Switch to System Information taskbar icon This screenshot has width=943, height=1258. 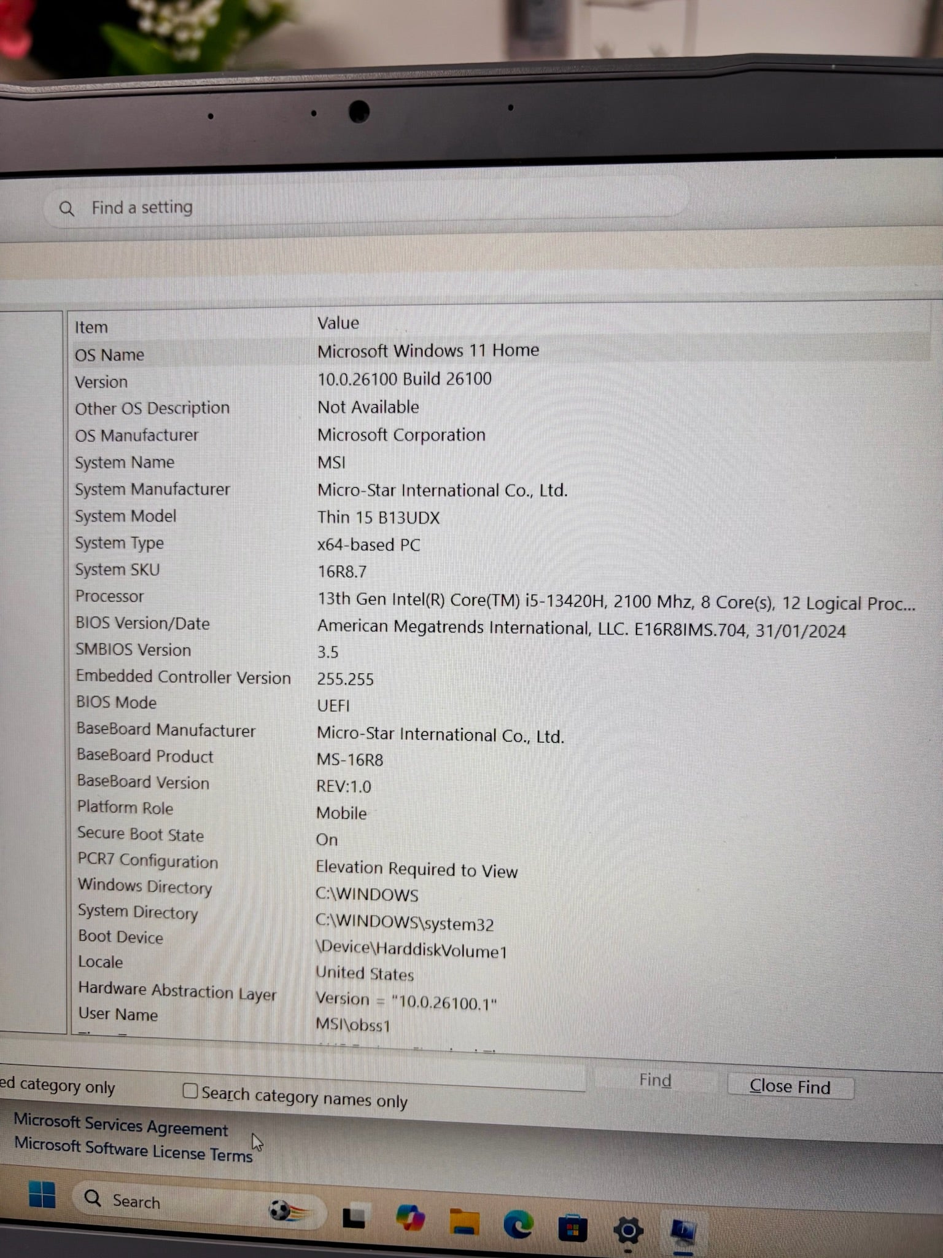point(683,1232)
